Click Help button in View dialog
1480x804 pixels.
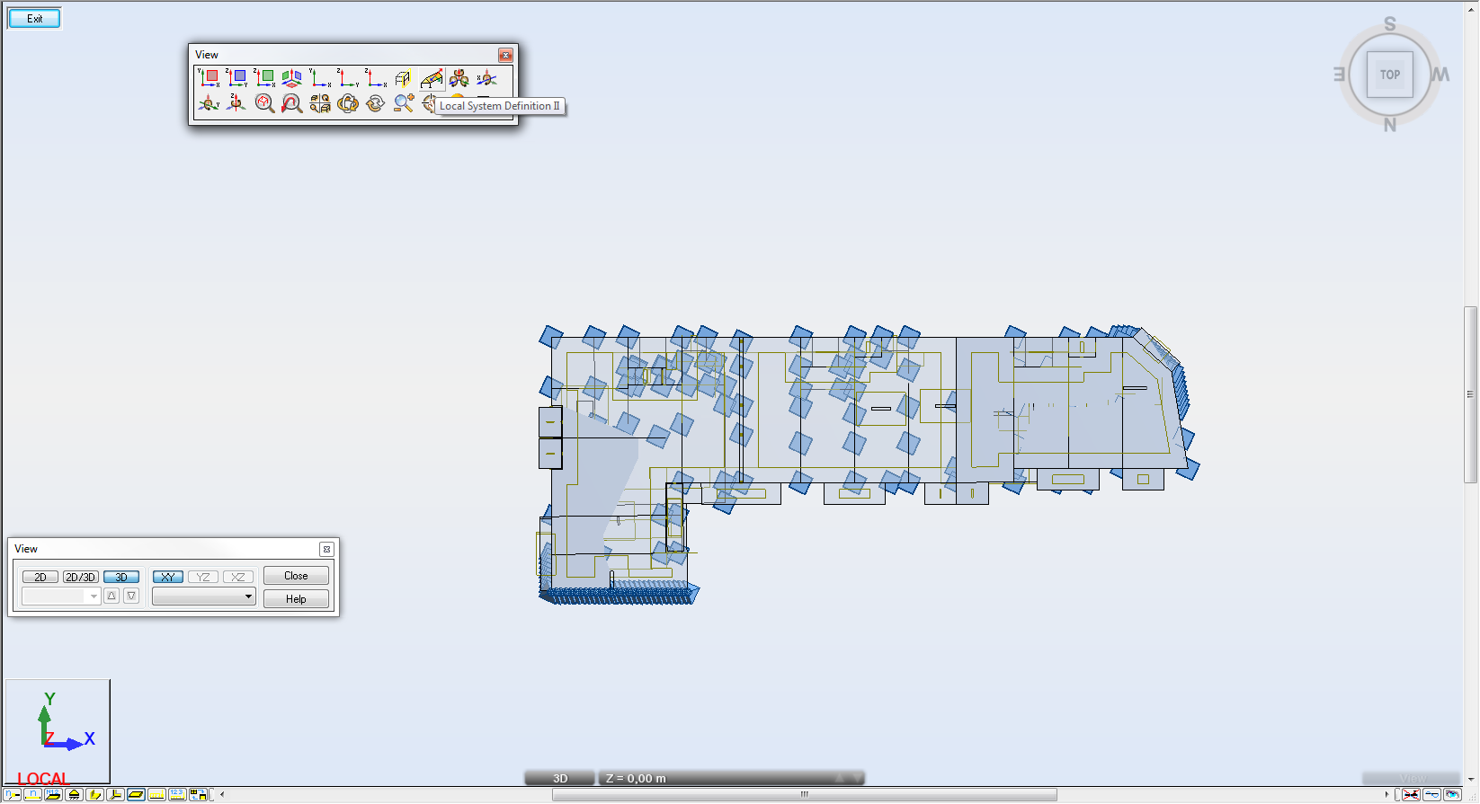tap(296, 599)
